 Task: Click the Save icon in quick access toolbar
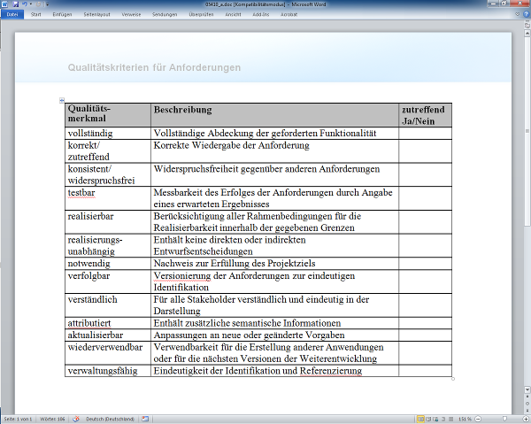point(16,4)
